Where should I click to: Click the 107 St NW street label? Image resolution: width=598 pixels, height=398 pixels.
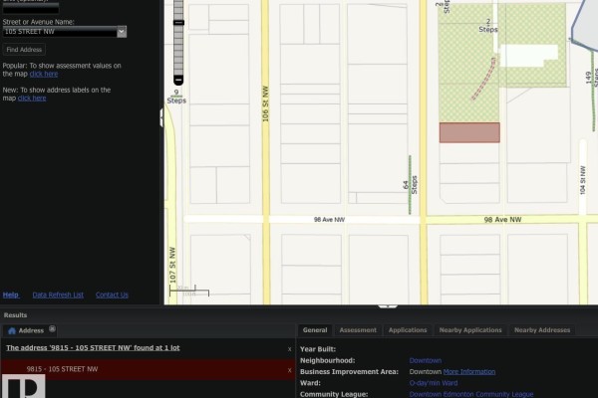pos(172,265)
